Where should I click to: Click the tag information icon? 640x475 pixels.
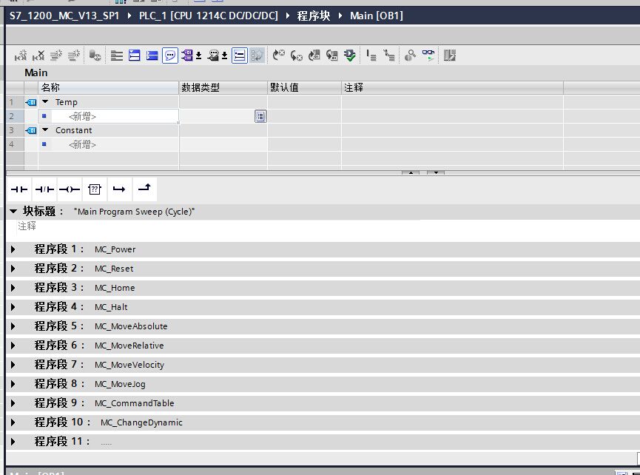click(212, 55)
